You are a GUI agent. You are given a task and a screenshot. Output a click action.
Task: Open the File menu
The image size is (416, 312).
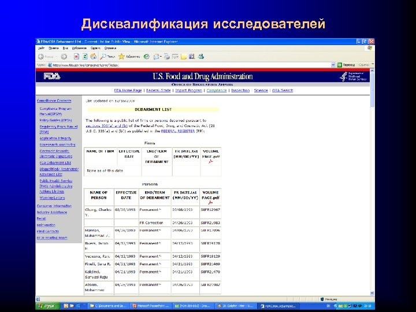click(41, 48)
